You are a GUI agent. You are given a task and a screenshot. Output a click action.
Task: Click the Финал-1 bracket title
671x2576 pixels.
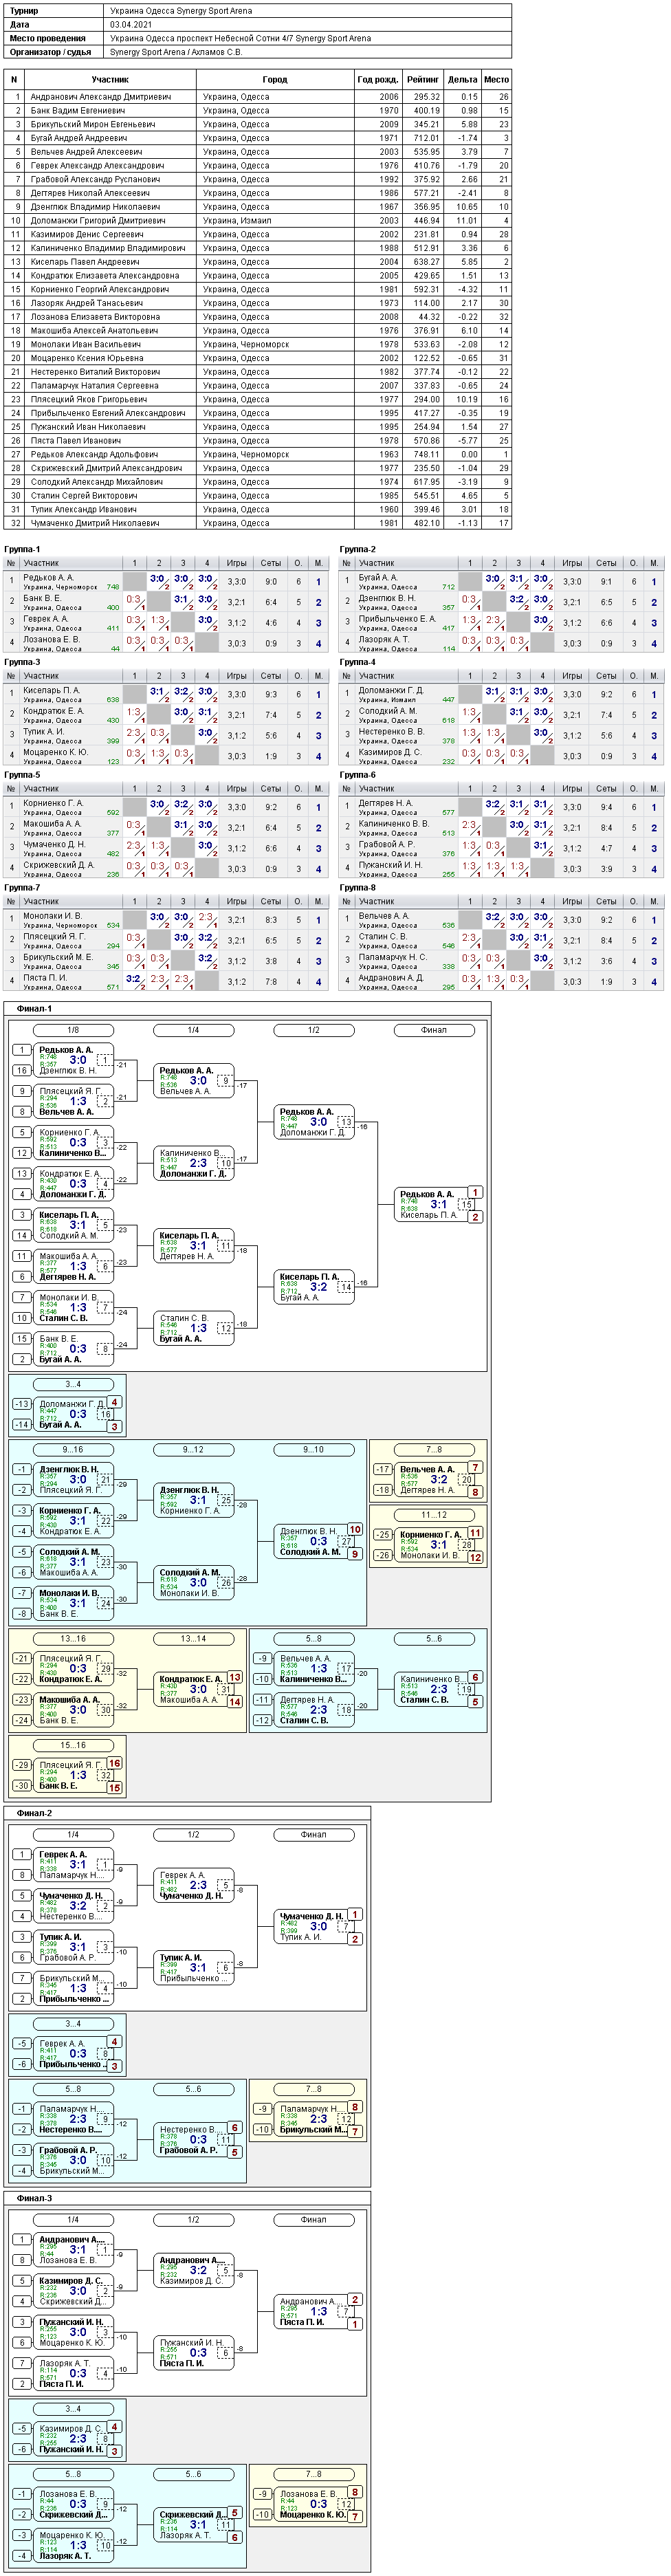click(34, 1008)
